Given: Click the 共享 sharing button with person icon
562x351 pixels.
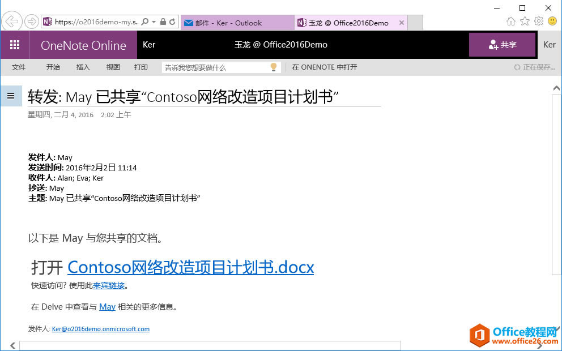Looking at the screenshot, I should pyautogui.click(x=503, y=44).
